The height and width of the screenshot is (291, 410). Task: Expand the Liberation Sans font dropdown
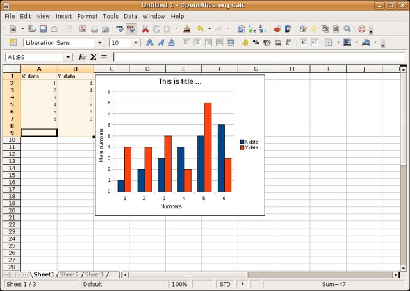[x=99, y=43]
